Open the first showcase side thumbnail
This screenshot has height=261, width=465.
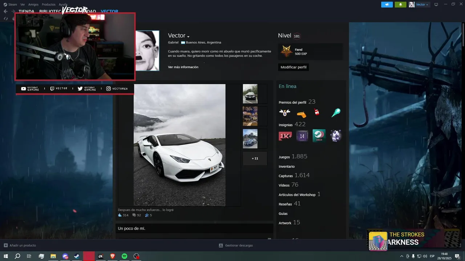click(250, 94)
